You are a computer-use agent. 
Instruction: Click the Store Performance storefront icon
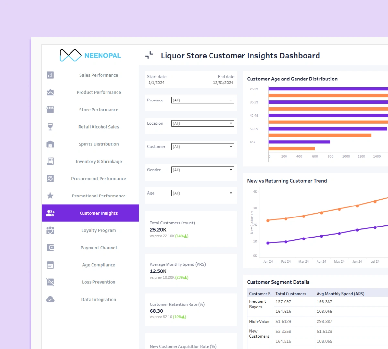point(50,110)
